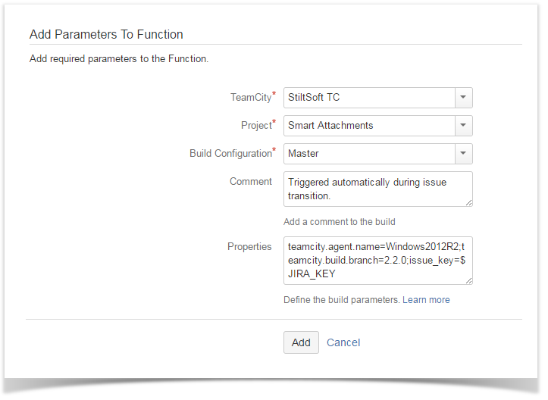Viewport: 548px width, 400px height.
Task: Click the Properties box resize handle
Action: (x=468, y=280)
